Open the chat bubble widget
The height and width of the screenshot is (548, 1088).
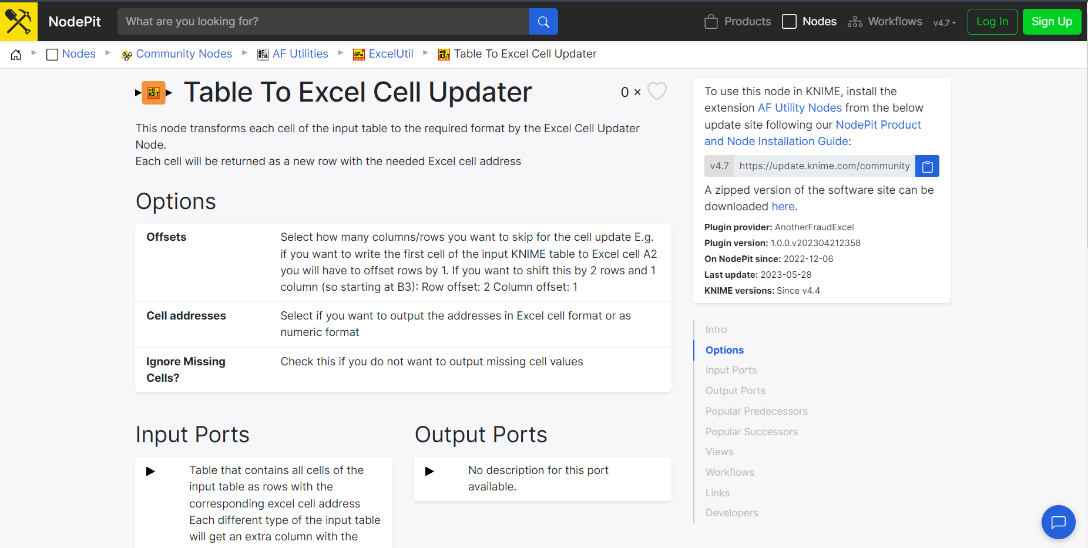click(x=1059, y=522)
